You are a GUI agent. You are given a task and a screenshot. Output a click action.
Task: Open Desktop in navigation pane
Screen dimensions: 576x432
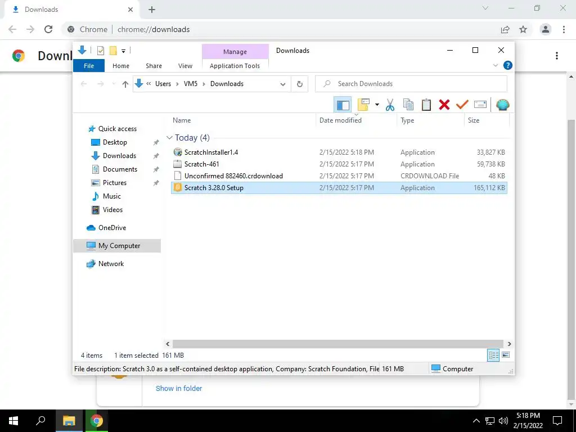click(115, 142)
